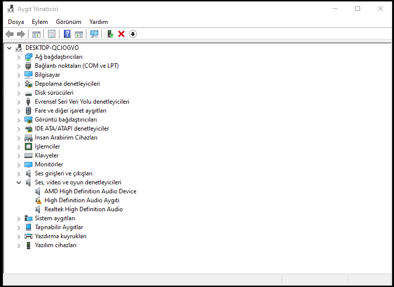Click the Forward arrow toolbar icon
This screenshot has height=287, width=394.
coord(21,34)
